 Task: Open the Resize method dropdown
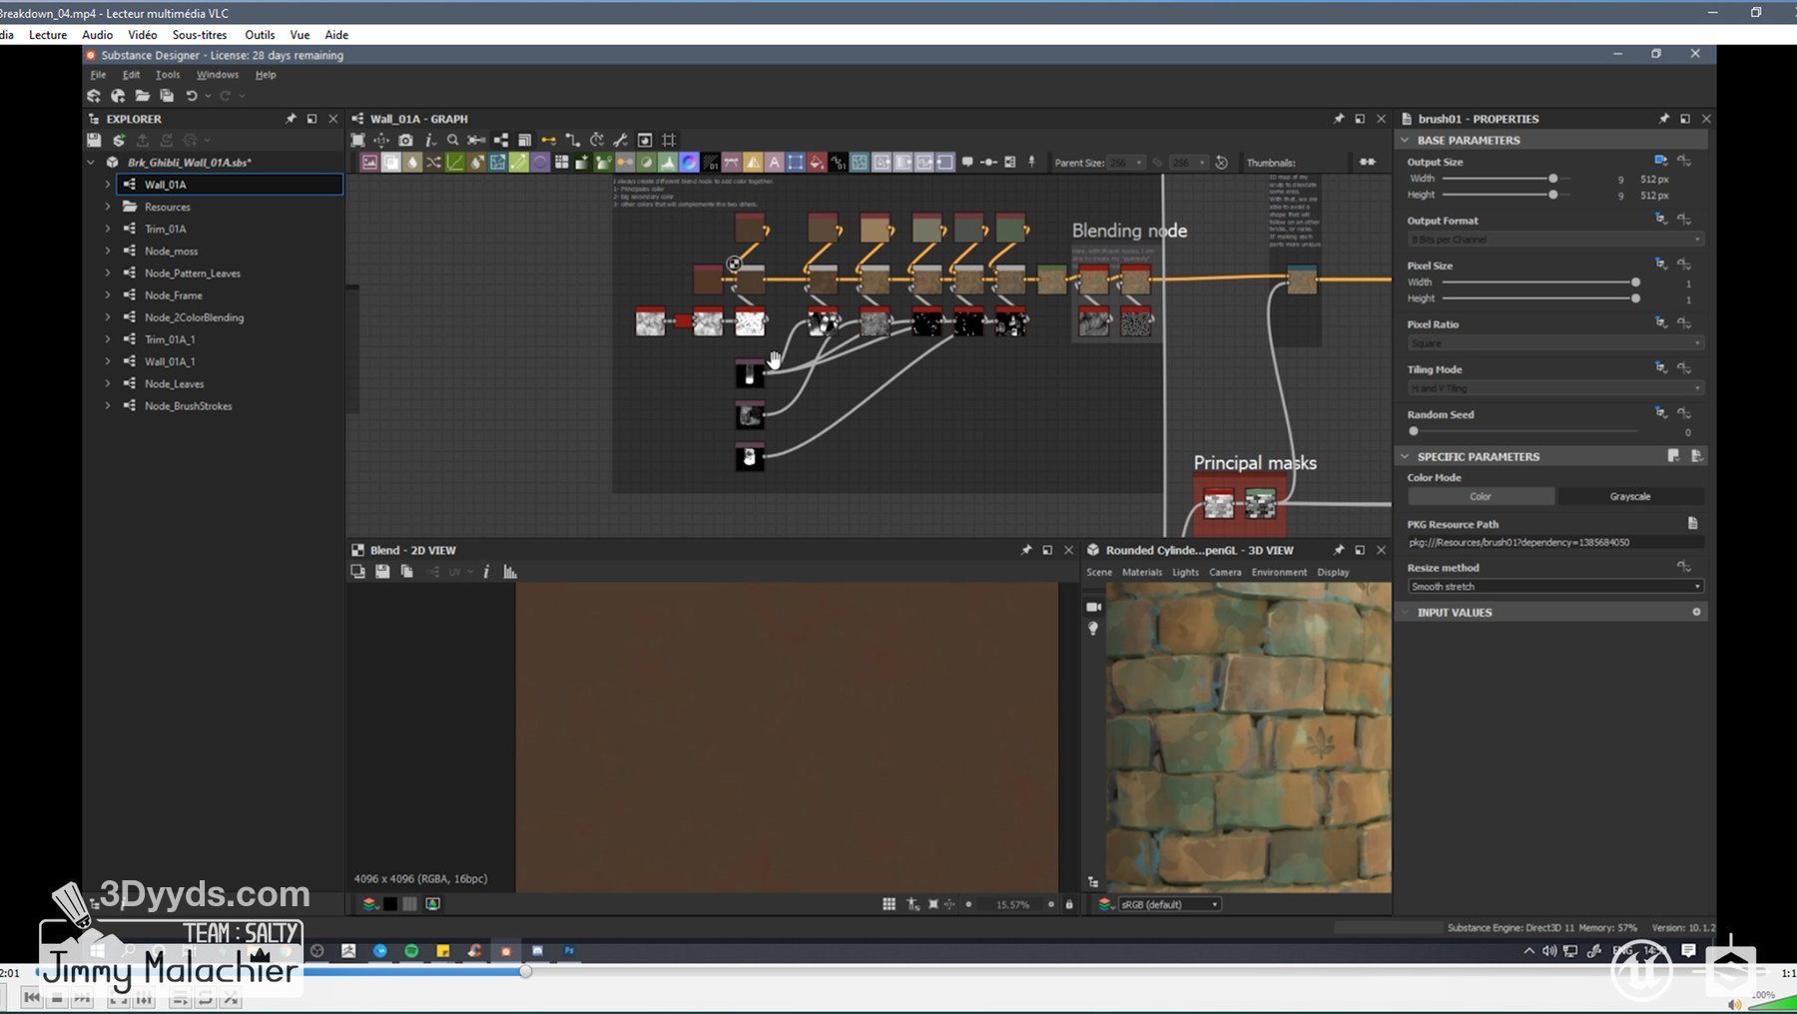click(1554, 587)
